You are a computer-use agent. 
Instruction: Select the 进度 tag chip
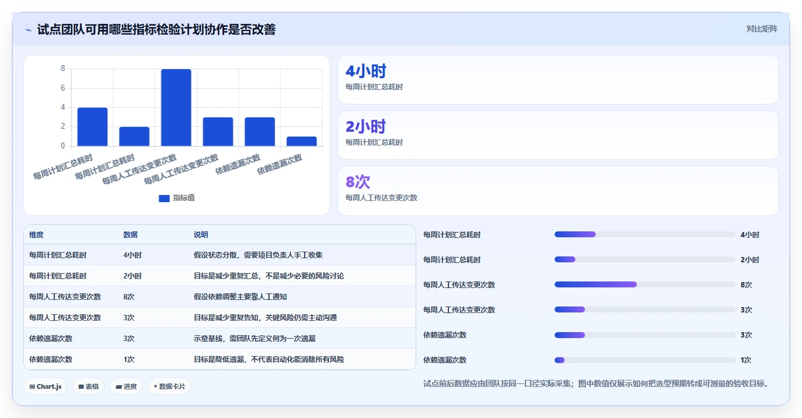tap(126, 386)
